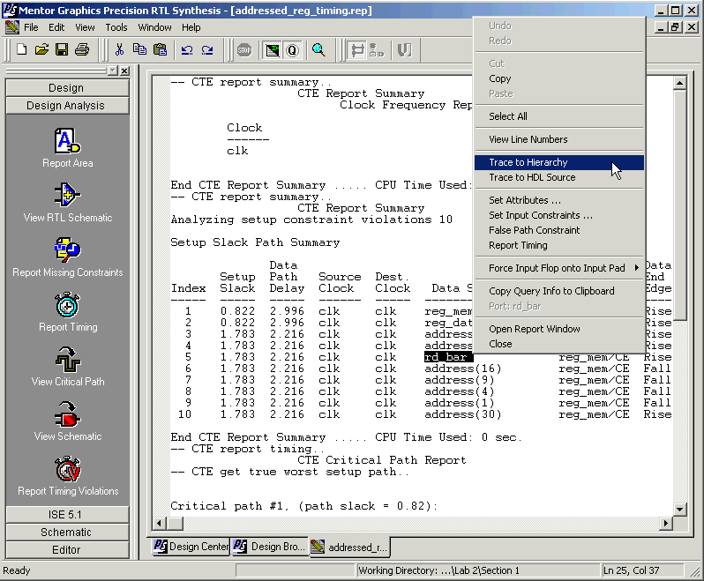Click the sidebar pin dropdown arrow
Viewport: 704px width, 581px height.
tap(113, 71)
